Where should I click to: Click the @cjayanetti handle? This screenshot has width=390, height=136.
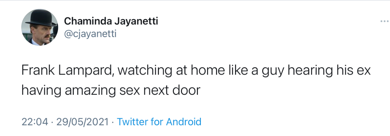coord(90,34)
